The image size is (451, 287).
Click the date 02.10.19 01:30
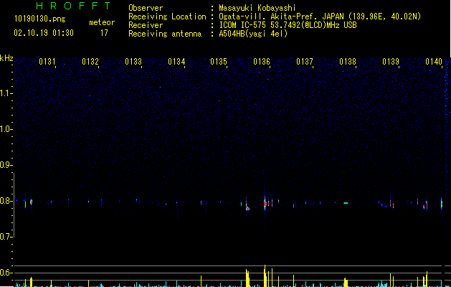pyautogui.click(x=44, y=33)
